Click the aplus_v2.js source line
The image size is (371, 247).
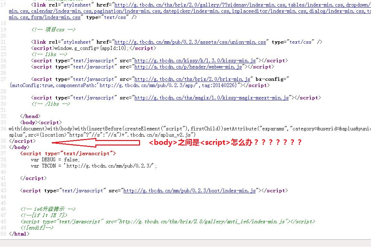(102, 135)
